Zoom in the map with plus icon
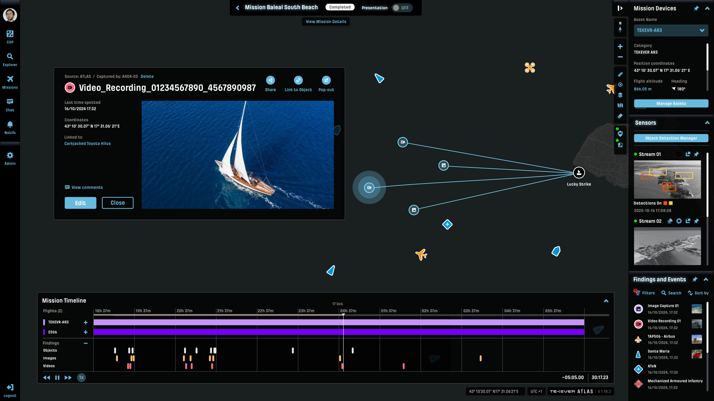Image resolution: width=714 pixels, height=401 pixels. [x=620, y=47]
